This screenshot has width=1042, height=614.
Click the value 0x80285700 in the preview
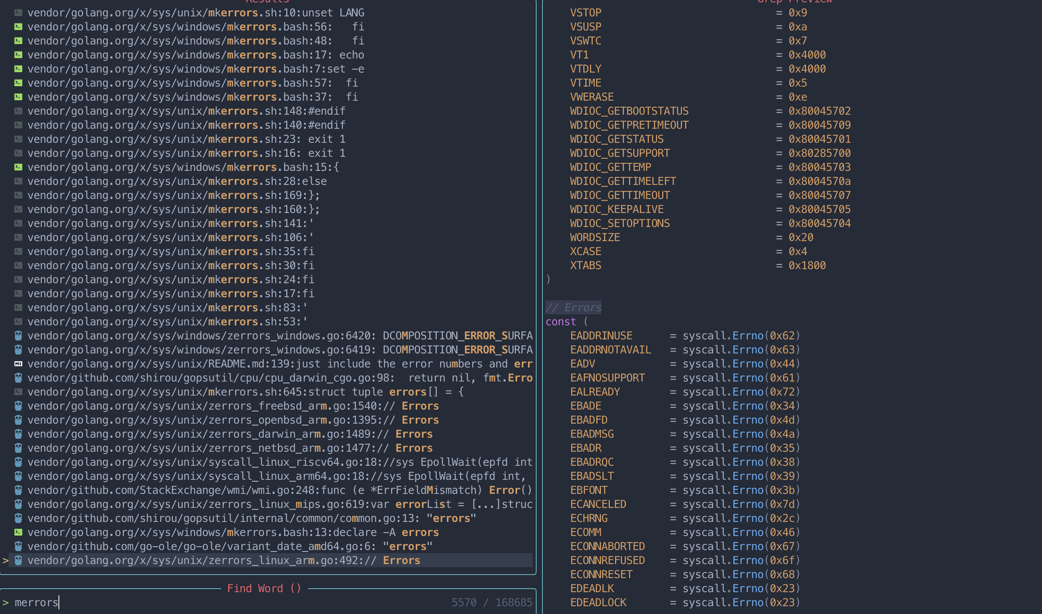pos(820,154)
